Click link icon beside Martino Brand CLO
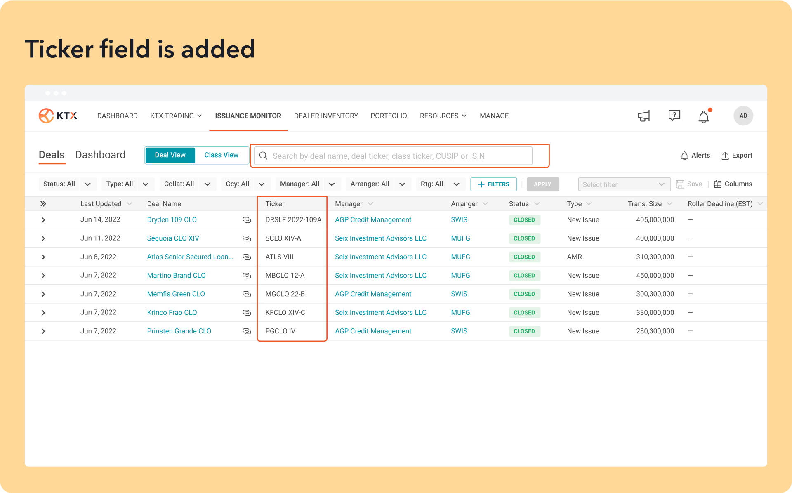The image size is (792, 493). [x=247, y=276]
